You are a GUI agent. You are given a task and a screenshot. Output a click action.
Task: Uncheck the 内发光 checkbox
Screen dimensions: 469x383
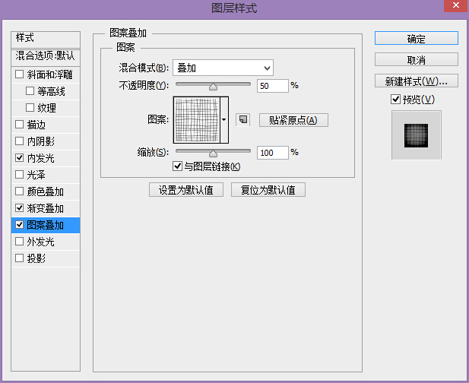point(20,158)
